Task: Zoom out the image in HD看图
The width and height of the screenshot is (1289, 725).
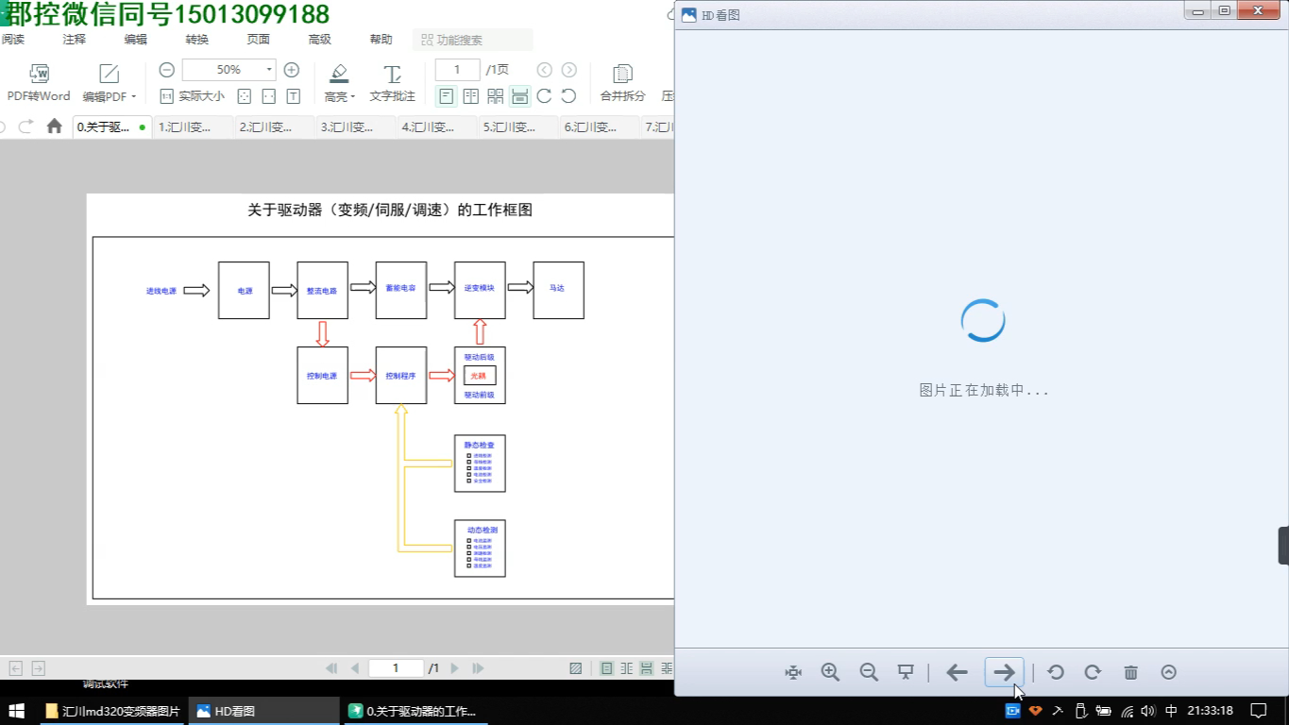Action: coord(869,672)
